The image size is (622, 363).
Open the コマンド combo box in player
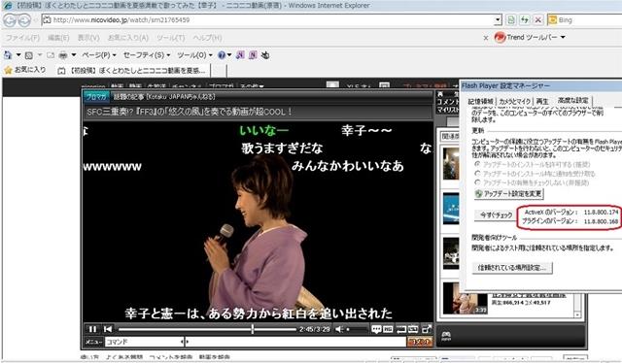pos(145,342)
